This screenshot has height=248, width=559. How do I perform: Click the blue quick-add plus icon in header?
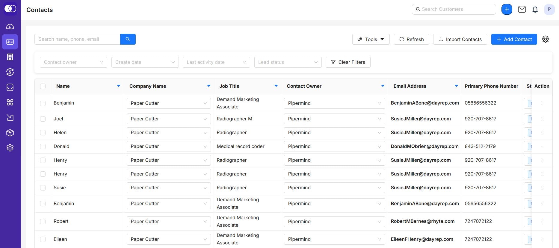coord(507,9)
